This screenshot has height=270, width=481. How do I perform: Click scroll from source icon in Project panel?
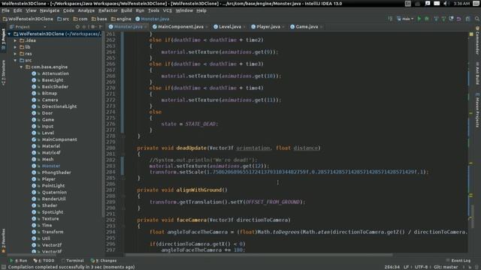pyautogui.click(x=77, y=27)
